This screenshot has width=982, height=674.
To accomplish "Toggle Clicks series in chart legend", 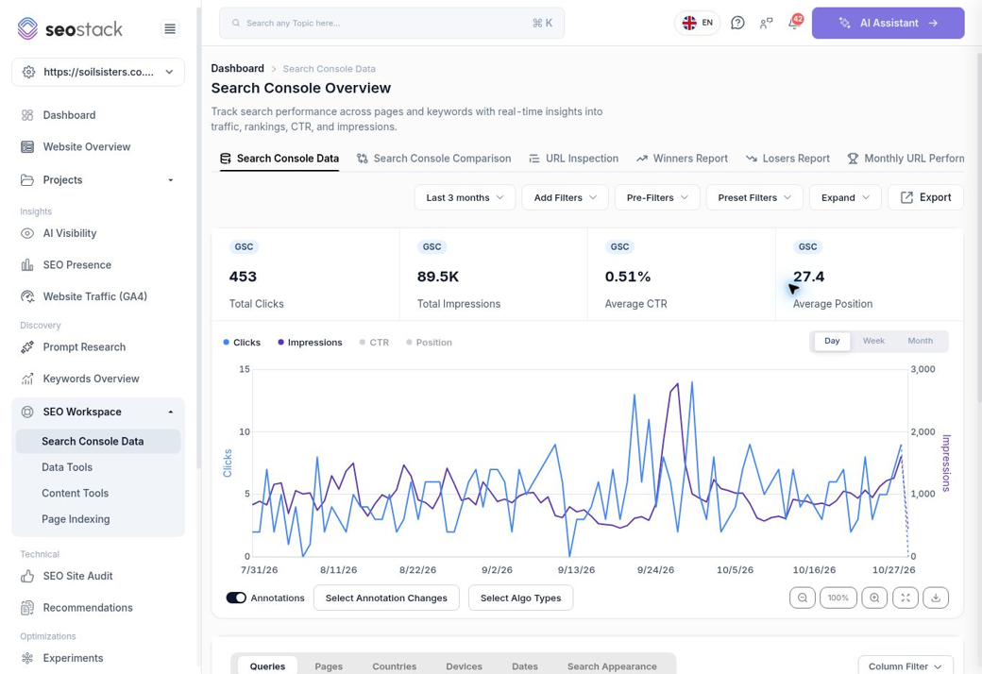I will 242,343.
